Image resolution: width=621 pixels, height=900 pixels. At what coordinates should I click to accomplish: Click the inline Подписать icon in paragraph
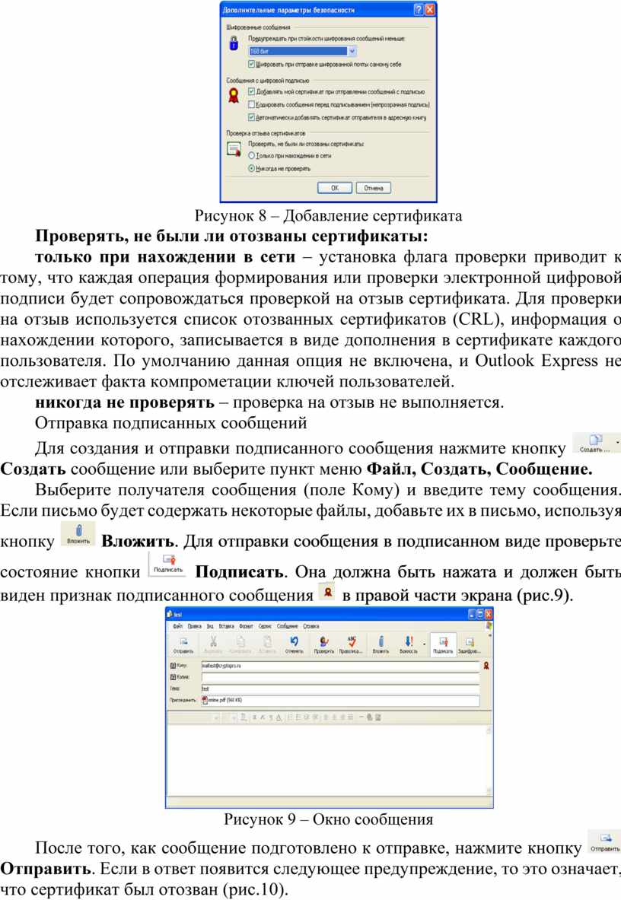168,564
